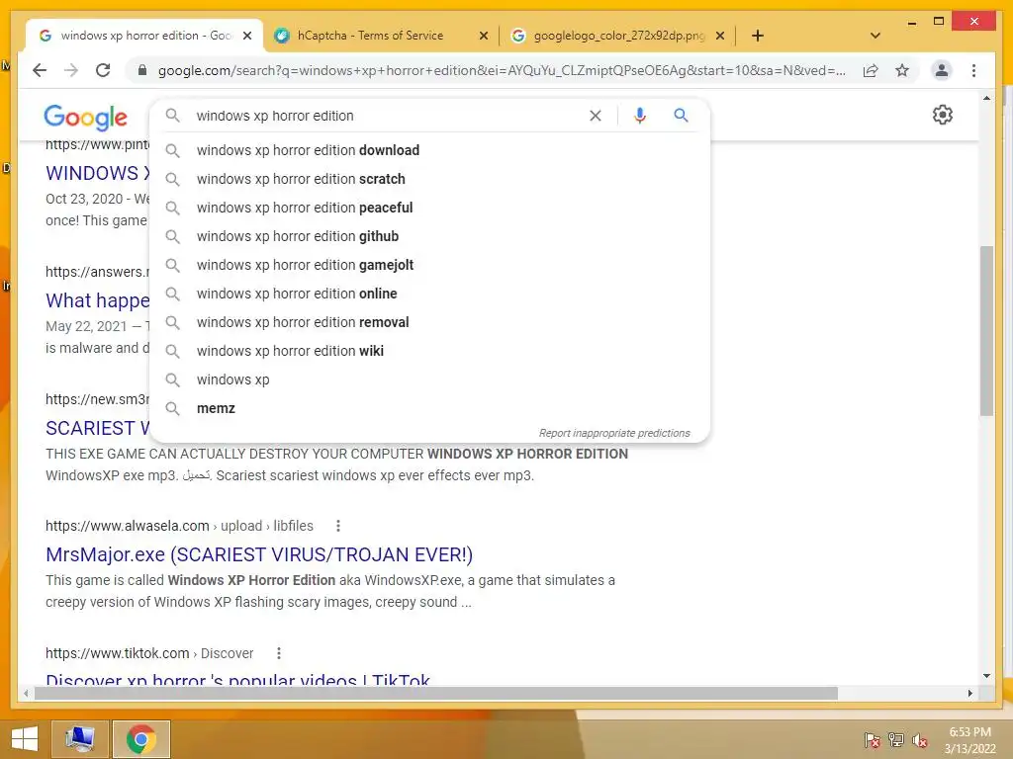Screen dimensions: 1013x759
Task: Click the Chrome icon on the taskbar
Action: (141, 739)
